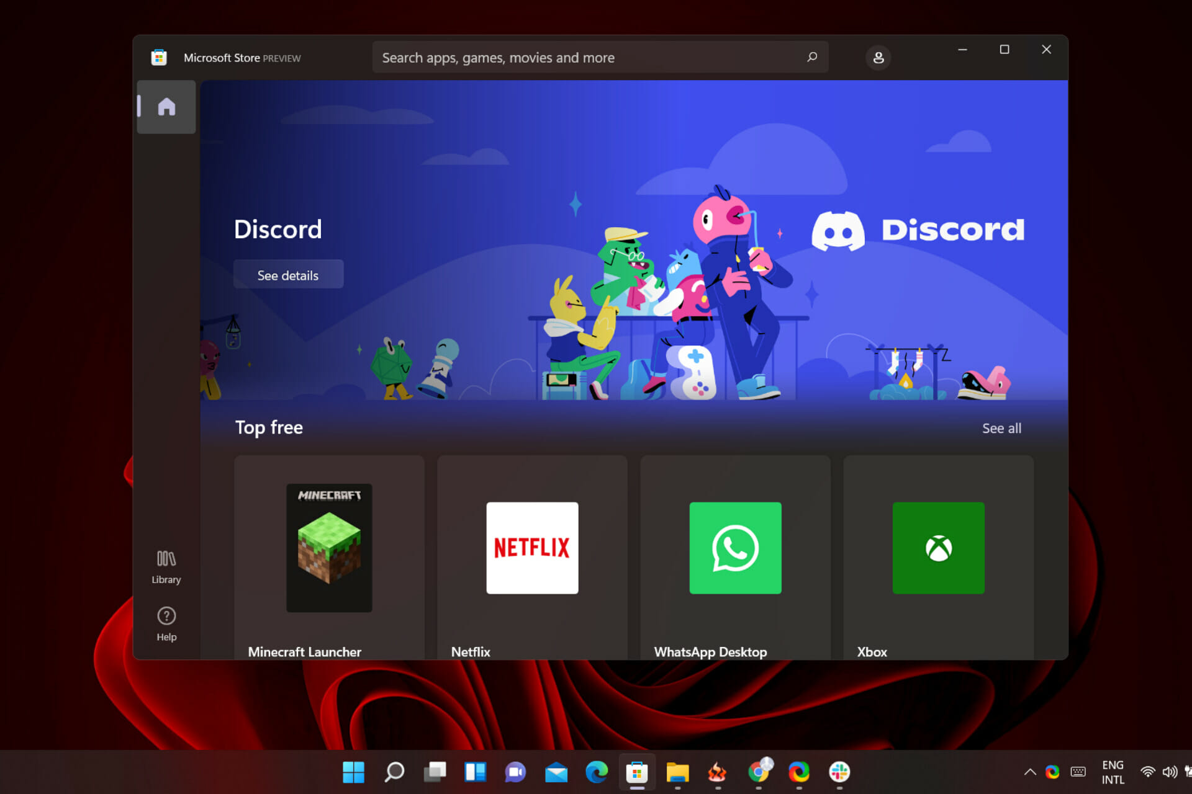Open Task View on the taskbar

[x=435, y=772]
